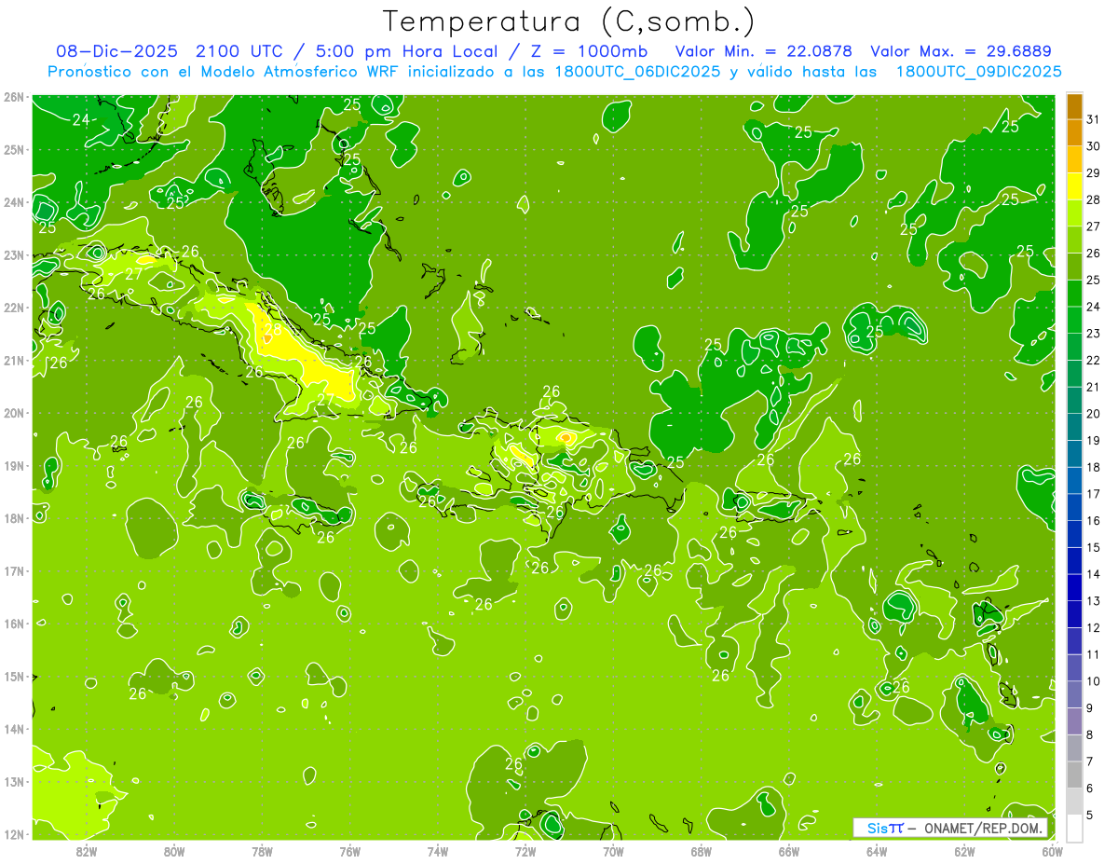Click the yellow 28–29 color bar segment
Screen dimensions: 1118x864
tap(1074, 185)
